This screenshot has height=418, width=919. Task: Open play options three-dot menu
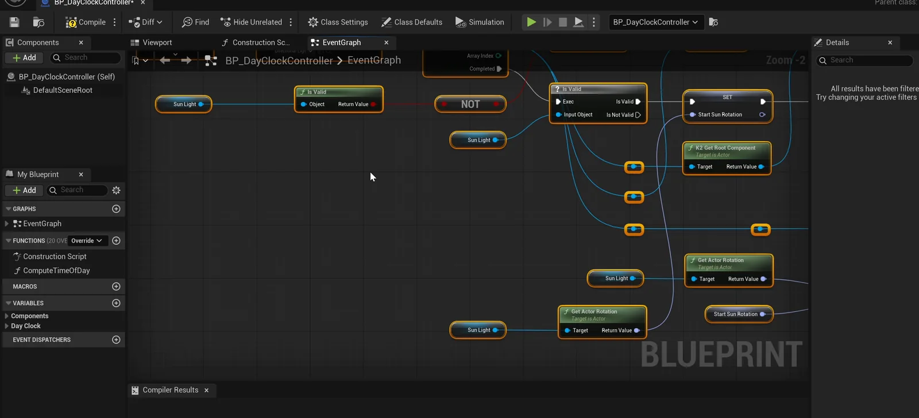click(594, 22)
